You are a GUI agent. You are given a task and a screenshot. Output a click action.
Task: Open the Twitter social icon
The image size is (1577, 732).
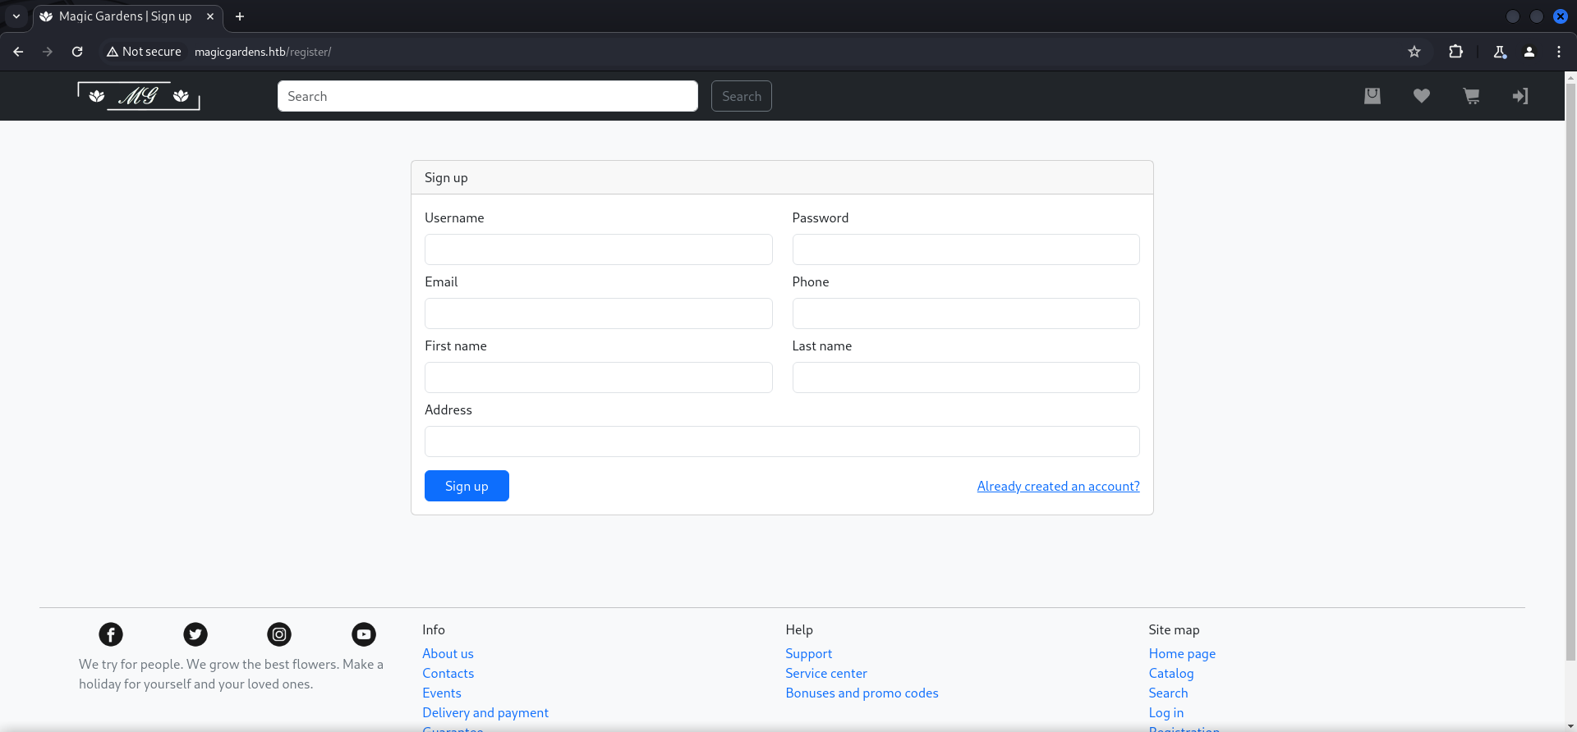click(195, 634)
